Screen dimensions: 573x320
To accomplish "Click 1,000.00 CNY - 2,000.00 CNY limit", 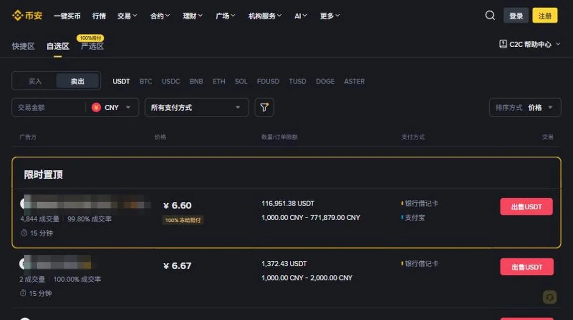I will point(307,278).
